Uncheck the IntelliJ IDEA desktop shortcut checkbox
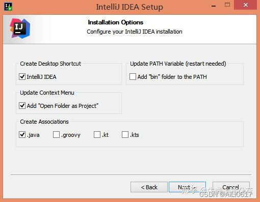 coord(22,77)
